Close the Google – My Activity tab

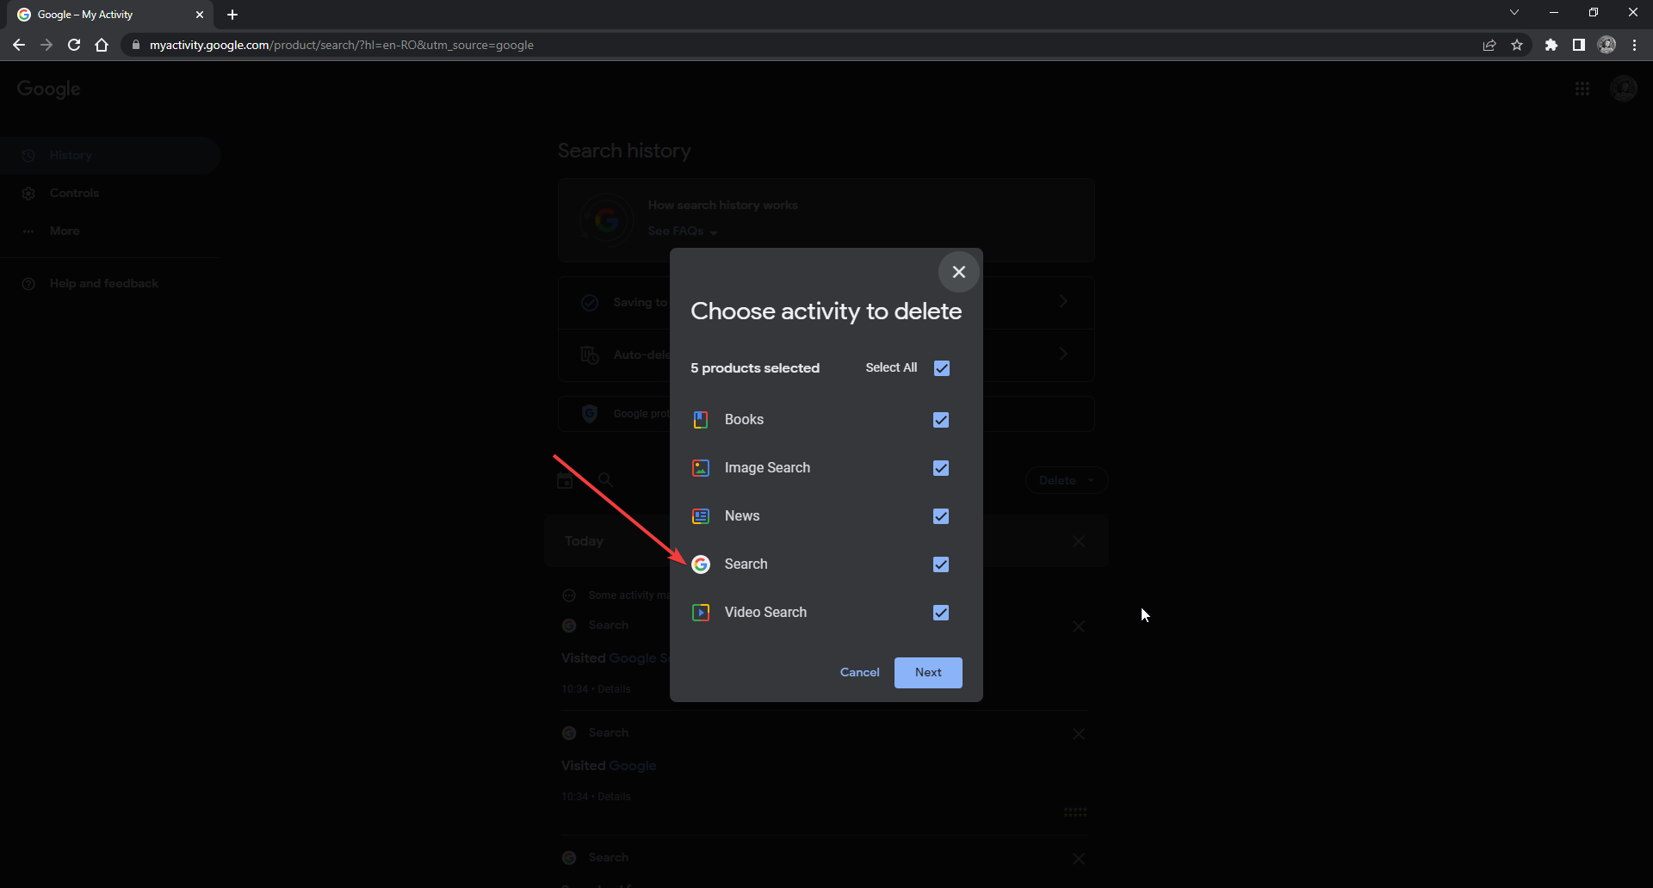pos(199,15)
